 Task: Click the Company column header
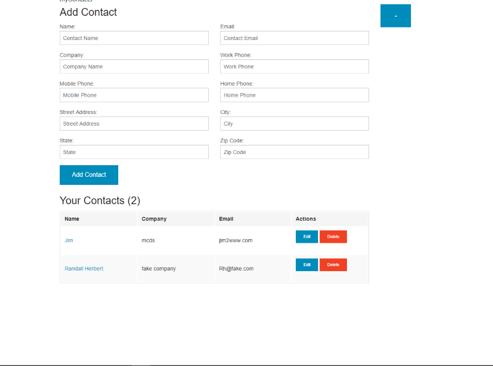[154, 219]
